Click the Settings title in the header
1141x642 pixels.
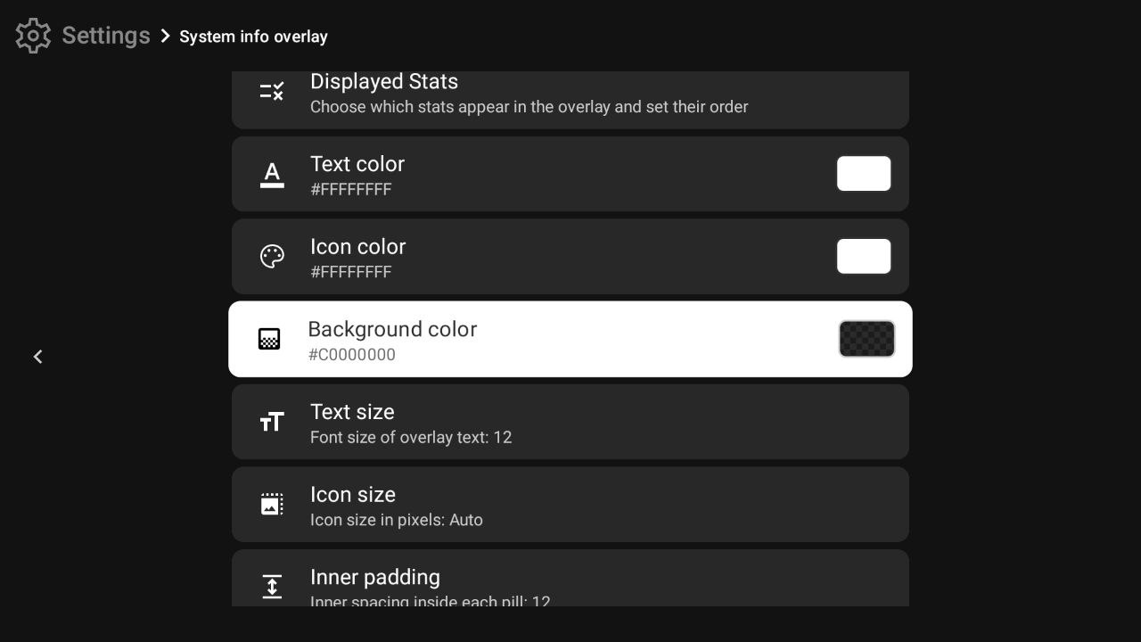point(105,35)
